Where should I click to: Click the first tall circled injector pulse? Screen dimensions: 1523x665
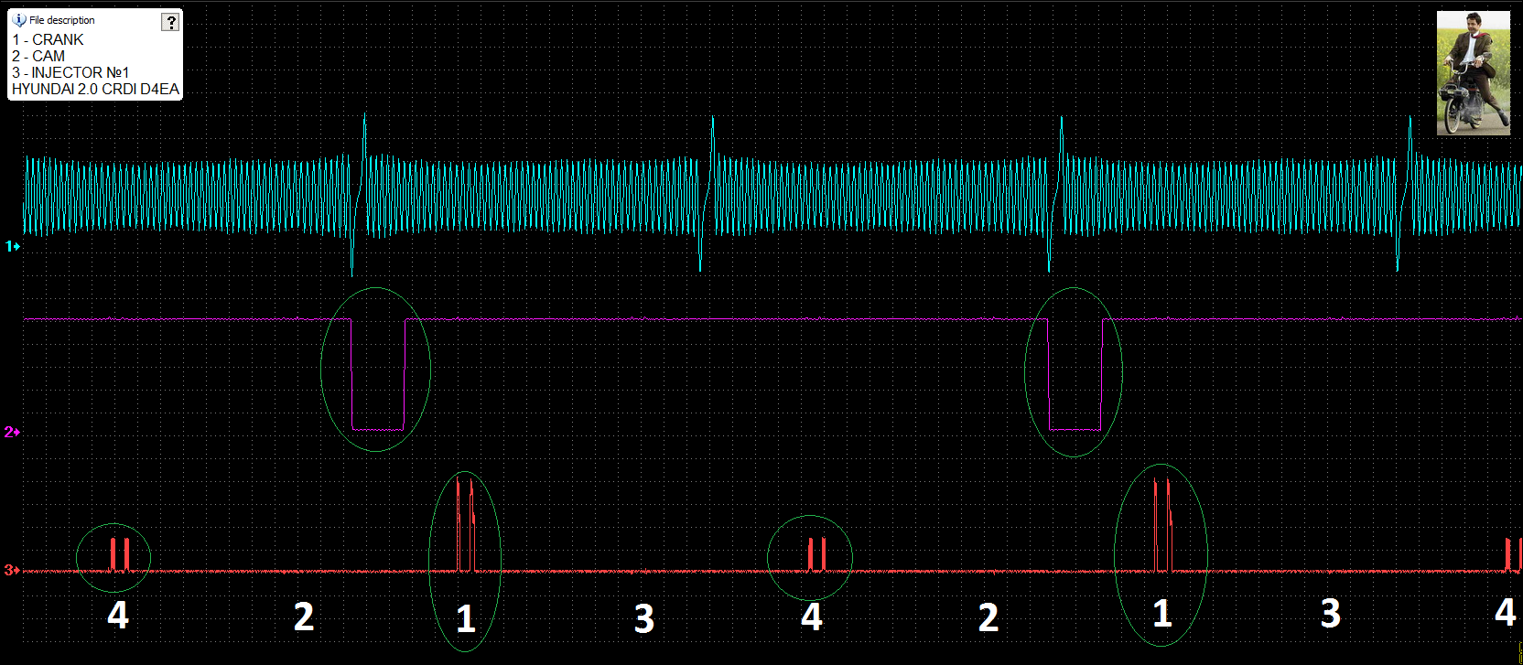465,531
